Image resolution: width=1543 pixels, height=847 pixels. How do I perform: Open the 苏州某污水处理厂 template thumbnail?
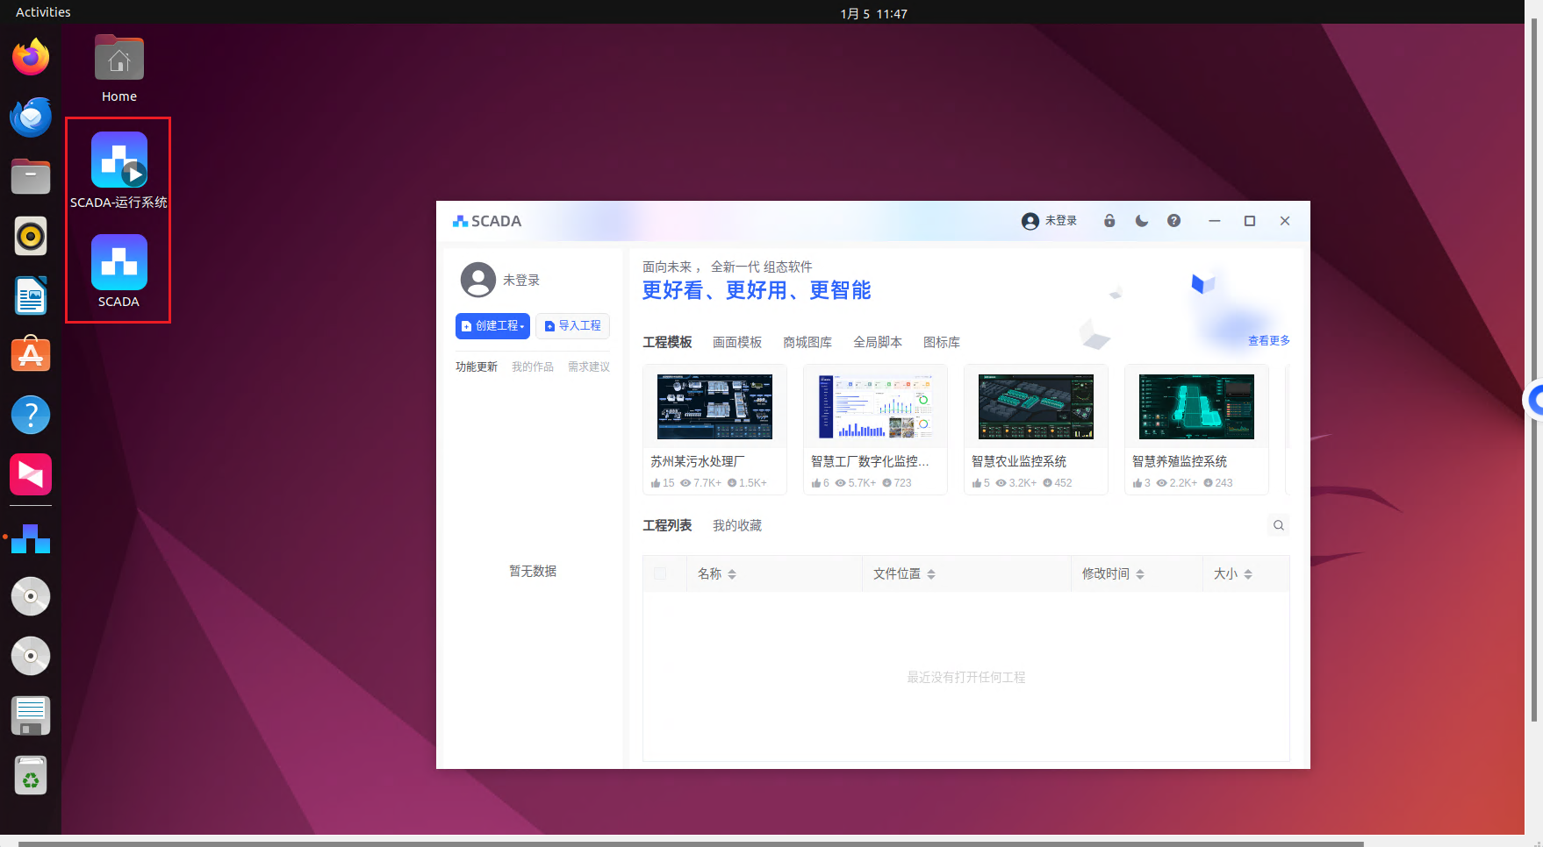[x=714, y=407]
